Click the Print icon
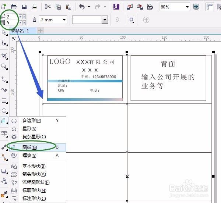 [35, 7]
